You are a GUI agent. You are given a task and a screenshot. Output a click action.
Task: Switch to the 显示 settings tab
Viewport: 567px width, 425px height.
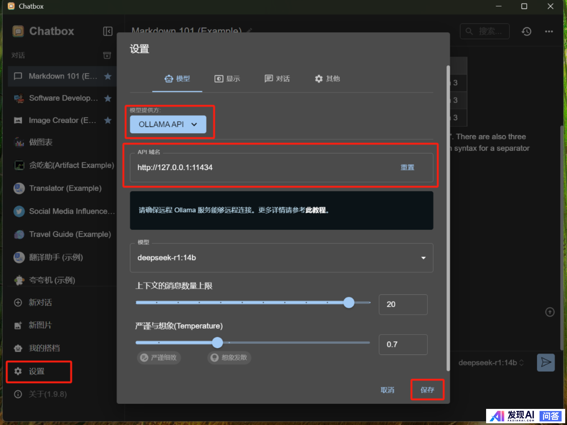[x=227, y=79]
